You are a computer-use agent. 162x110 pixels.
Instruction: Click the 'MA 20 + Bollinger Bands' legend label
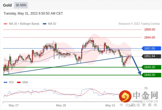click(24, 24)
